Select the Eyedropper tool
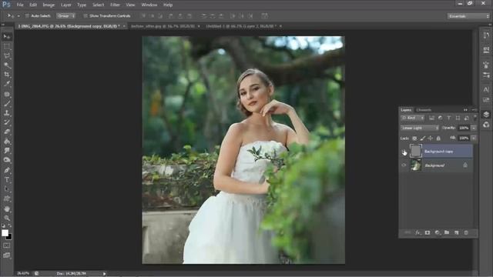 point(7,84)
